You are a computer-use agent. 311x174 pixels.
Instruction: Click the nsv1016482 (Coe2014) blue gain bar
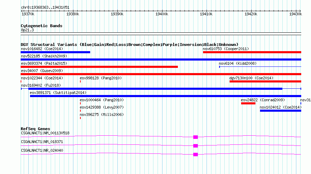pos(55,52)
